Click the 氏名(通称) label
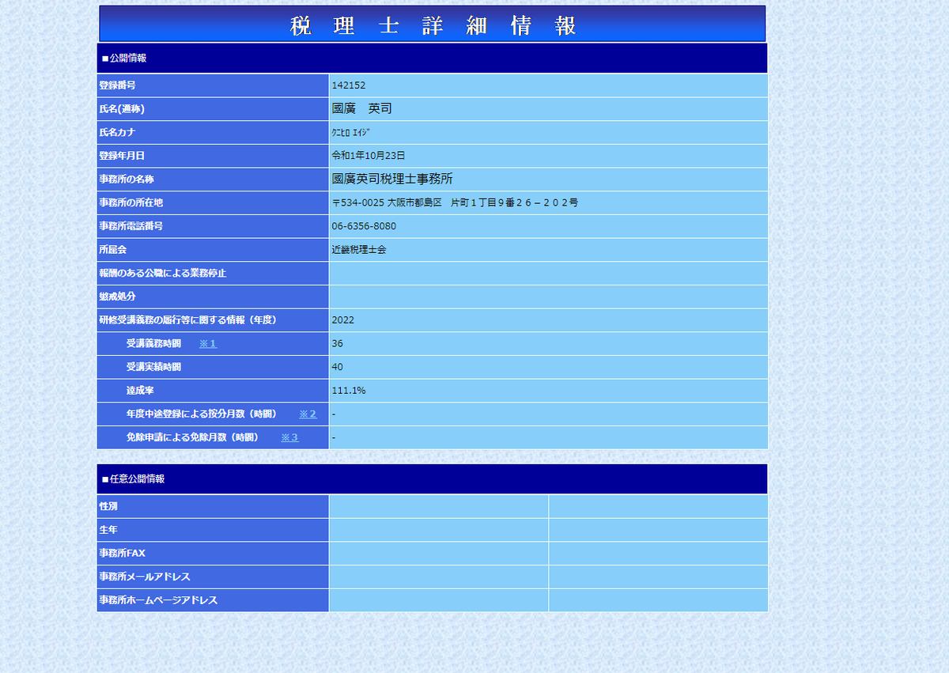This screenshot has width=949, height=673. pyautogui.click(x=122, y=109)
